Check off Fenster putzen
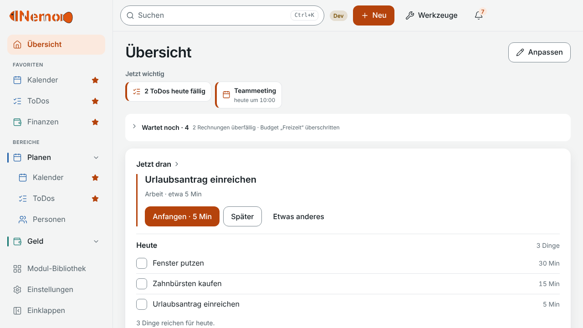Viewport: 583px width, 328px height. pyautogui.click(x=142, y=263)
